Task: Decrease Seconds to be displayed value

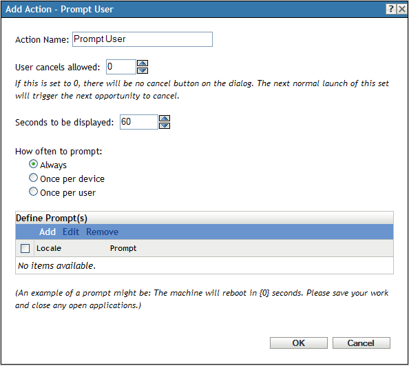Action: click(x=165, y=125)
